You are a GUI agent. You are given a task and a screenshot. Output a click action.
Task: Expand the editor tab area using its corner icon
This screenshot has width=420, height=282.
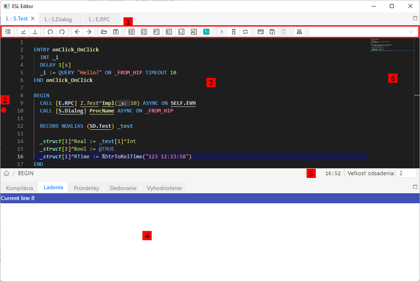click(x=415, y=18)
